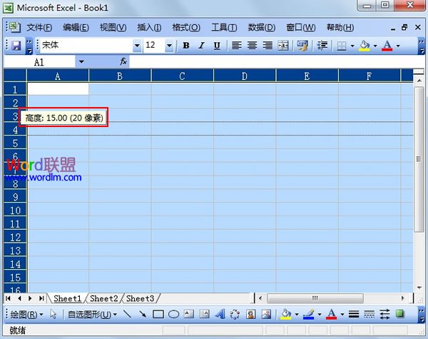The image size is (428, 339).
Task: Jump to last sheet tab arrow
Action: point(41,298)
